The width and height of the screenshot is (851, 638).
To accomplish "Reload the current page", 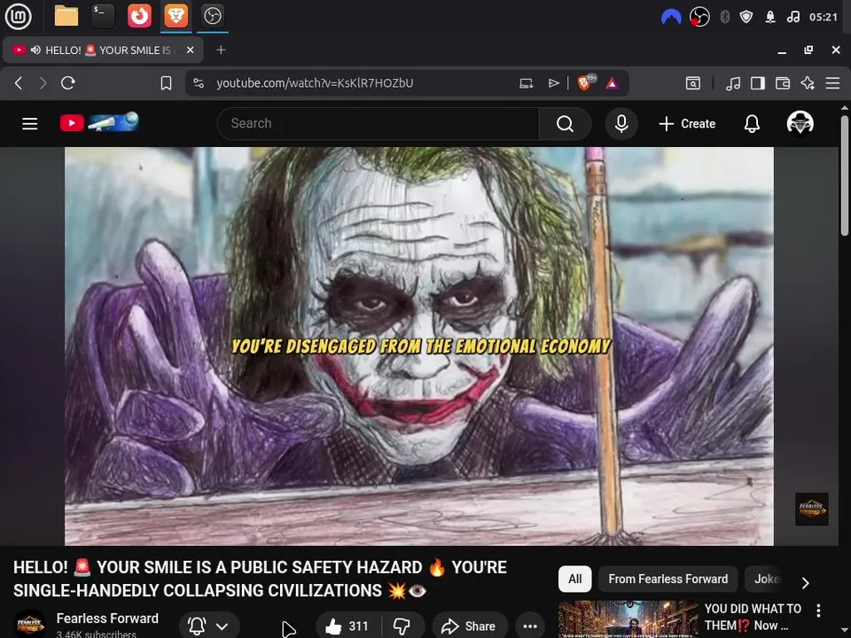I will pyautogui.click(x=68, y=83).
